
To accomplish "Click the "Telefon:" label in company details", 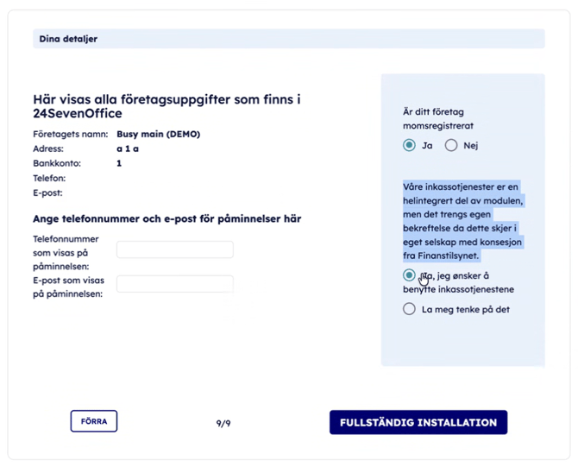I will (x=49, y=178).
